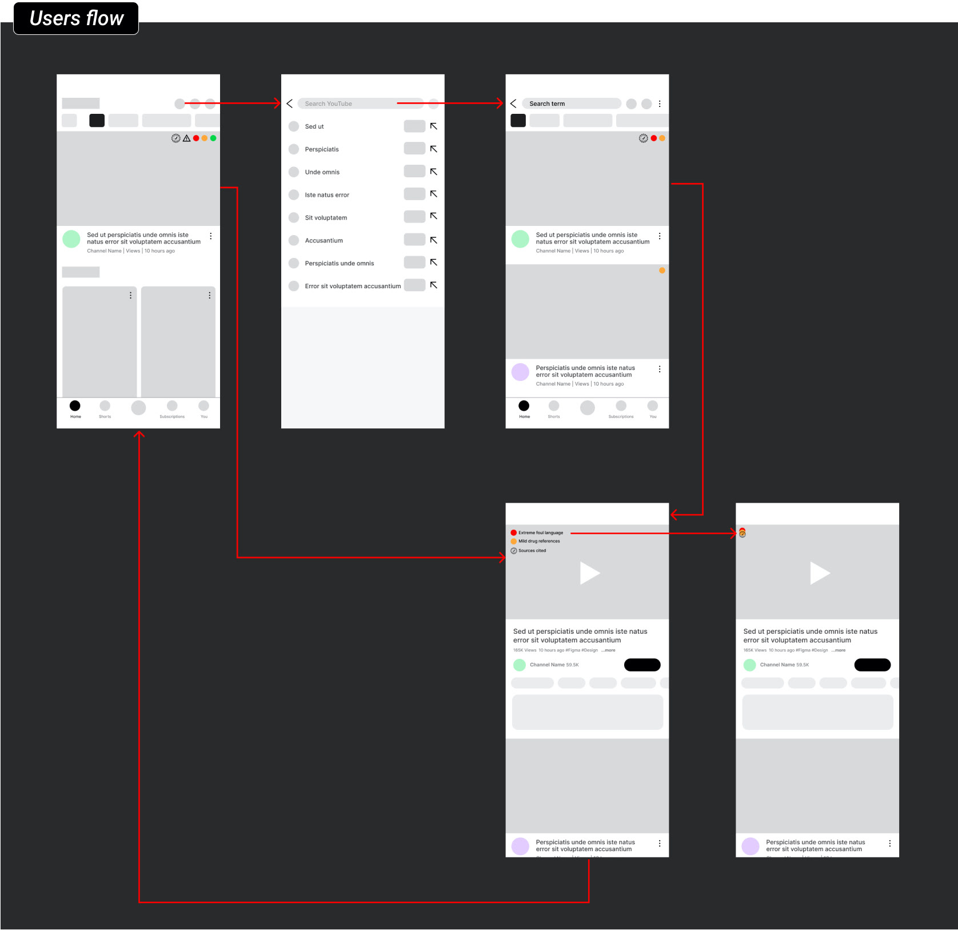Click warning triangle icon on home screen thumbnail
958x930 pixels.
pyautogui.click(x=186, y=138)
